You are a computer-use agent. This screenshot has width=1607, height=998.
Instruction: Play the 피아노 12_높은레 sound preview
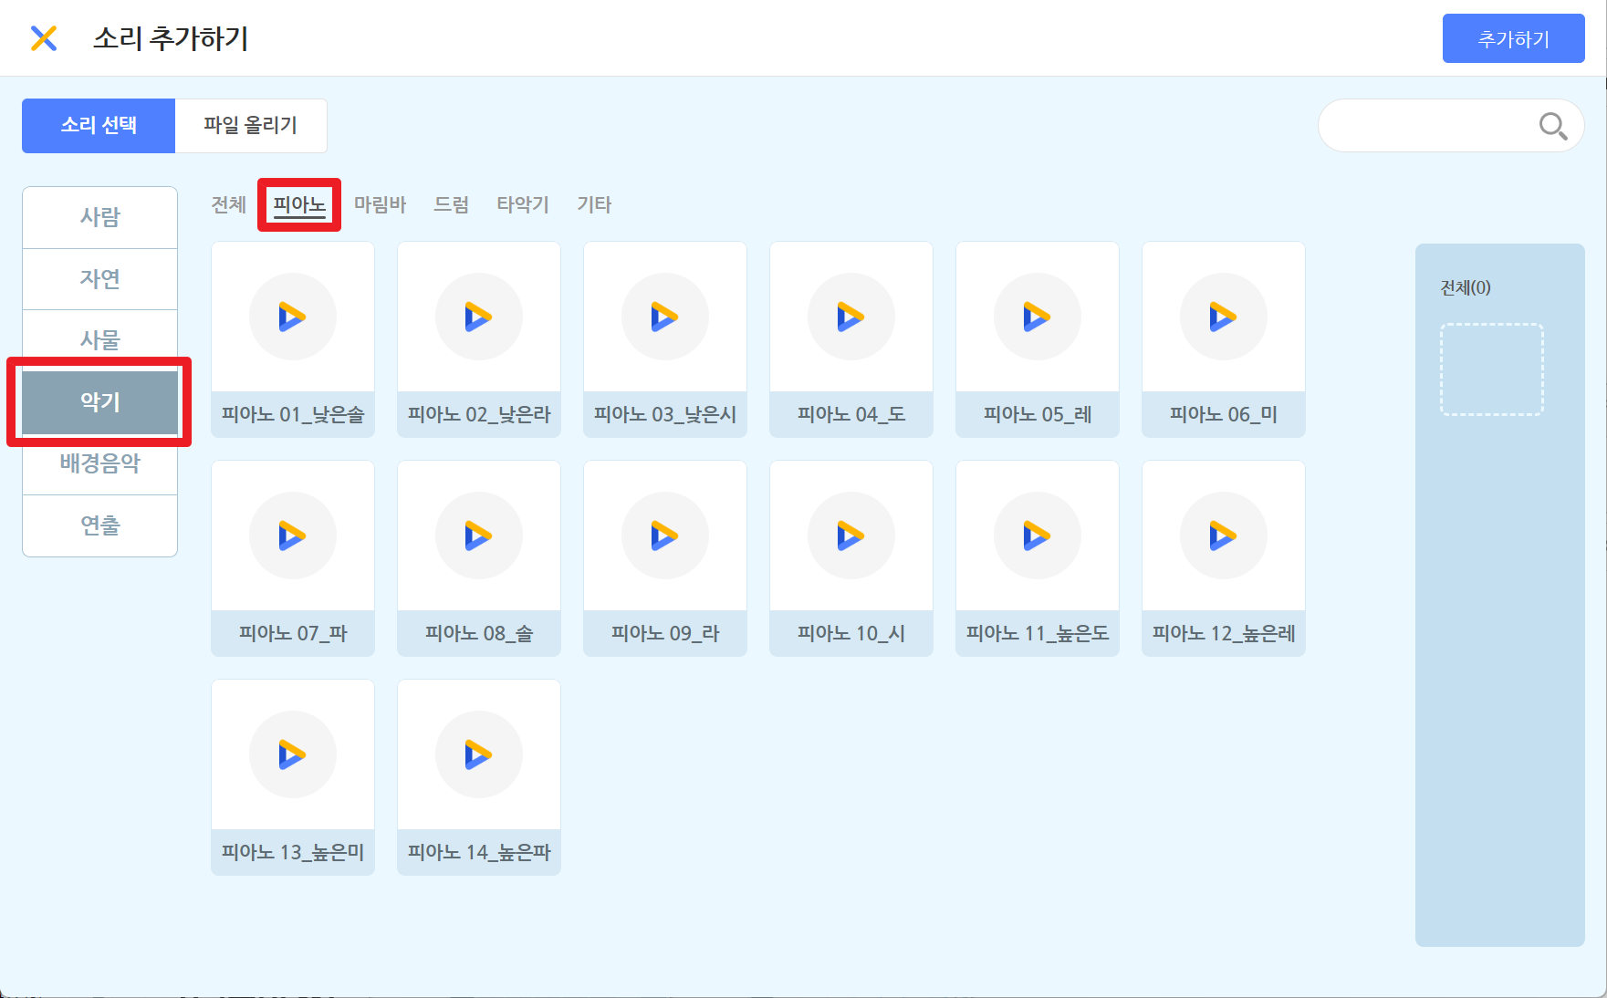1224,535
